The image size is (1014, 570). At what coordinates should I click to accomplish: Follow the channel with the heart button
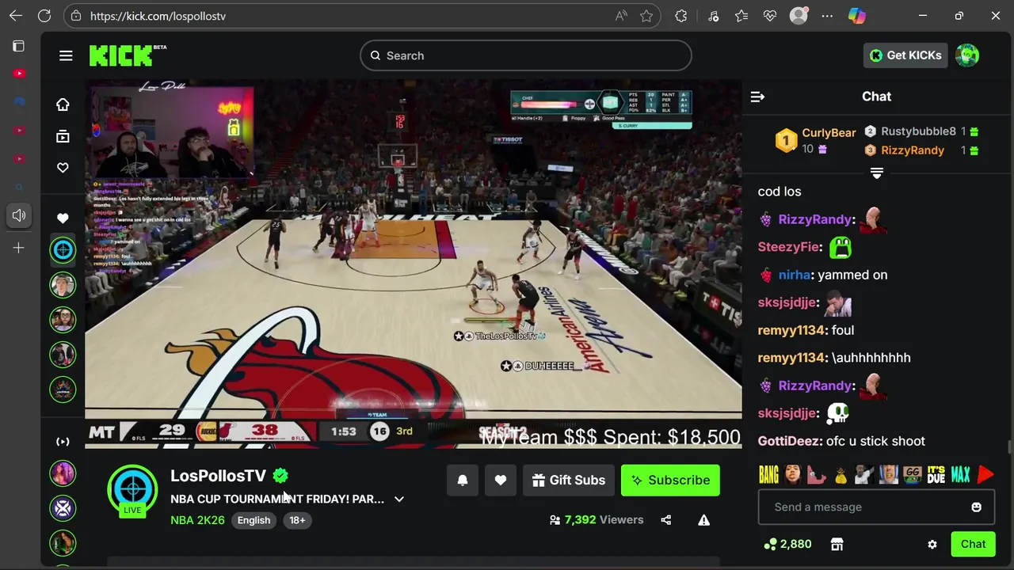tap(501, 481)
